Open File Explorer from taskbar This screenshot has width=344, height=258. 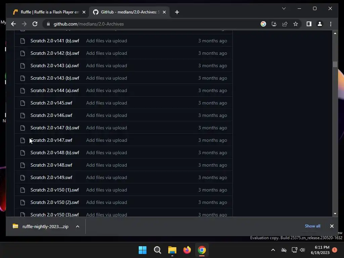[172, 250]
